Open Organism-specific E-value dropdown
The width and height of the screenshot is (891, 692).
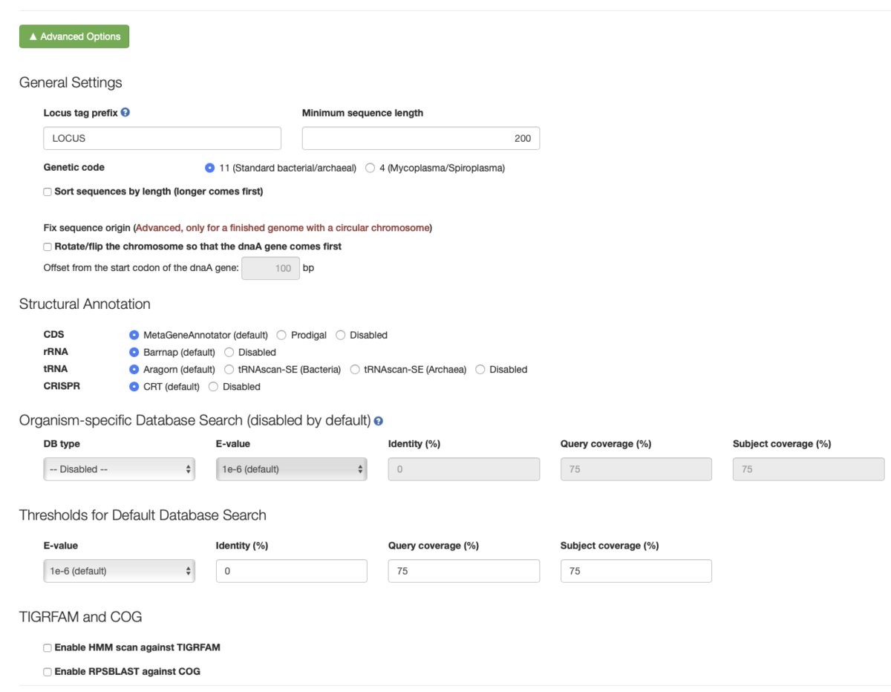[x=292, y=469]
